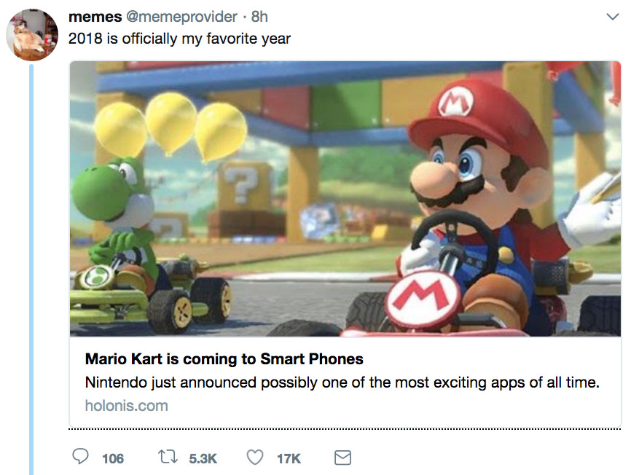Like the tweet with the heart icon
Image resolution: width=631 pixels, height=475 pixels.
point(254,458)
